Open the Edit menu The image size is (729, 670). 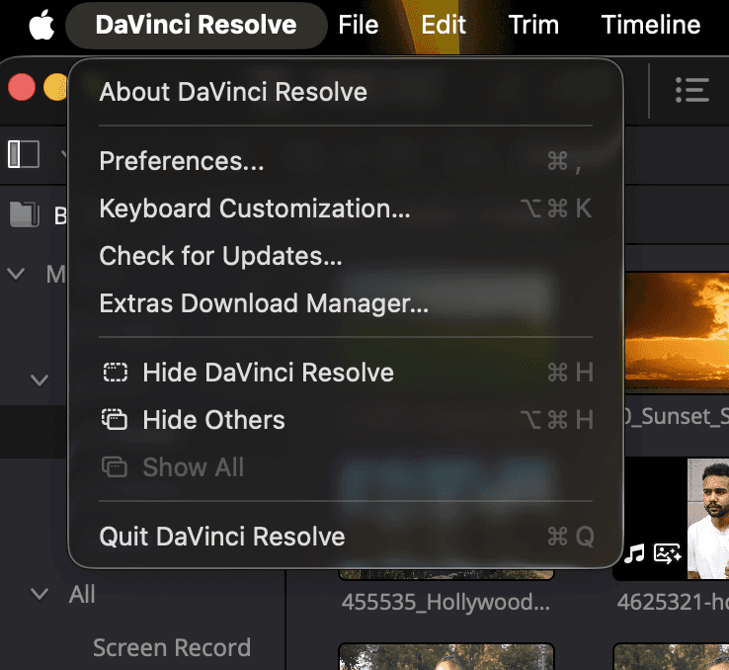[x=444, y=25]
